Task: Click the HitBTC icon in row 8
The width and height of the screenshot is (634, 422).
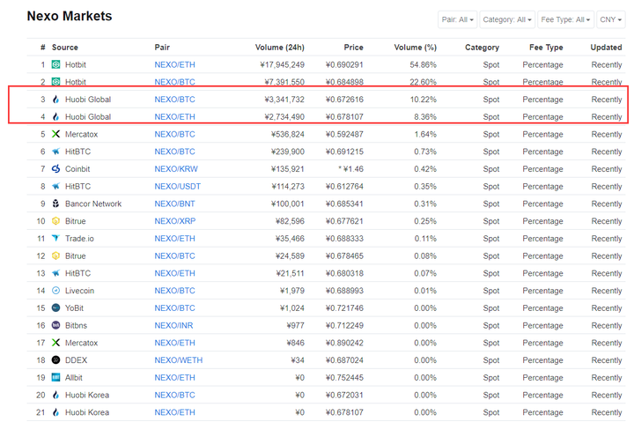Action: point(55,186)
